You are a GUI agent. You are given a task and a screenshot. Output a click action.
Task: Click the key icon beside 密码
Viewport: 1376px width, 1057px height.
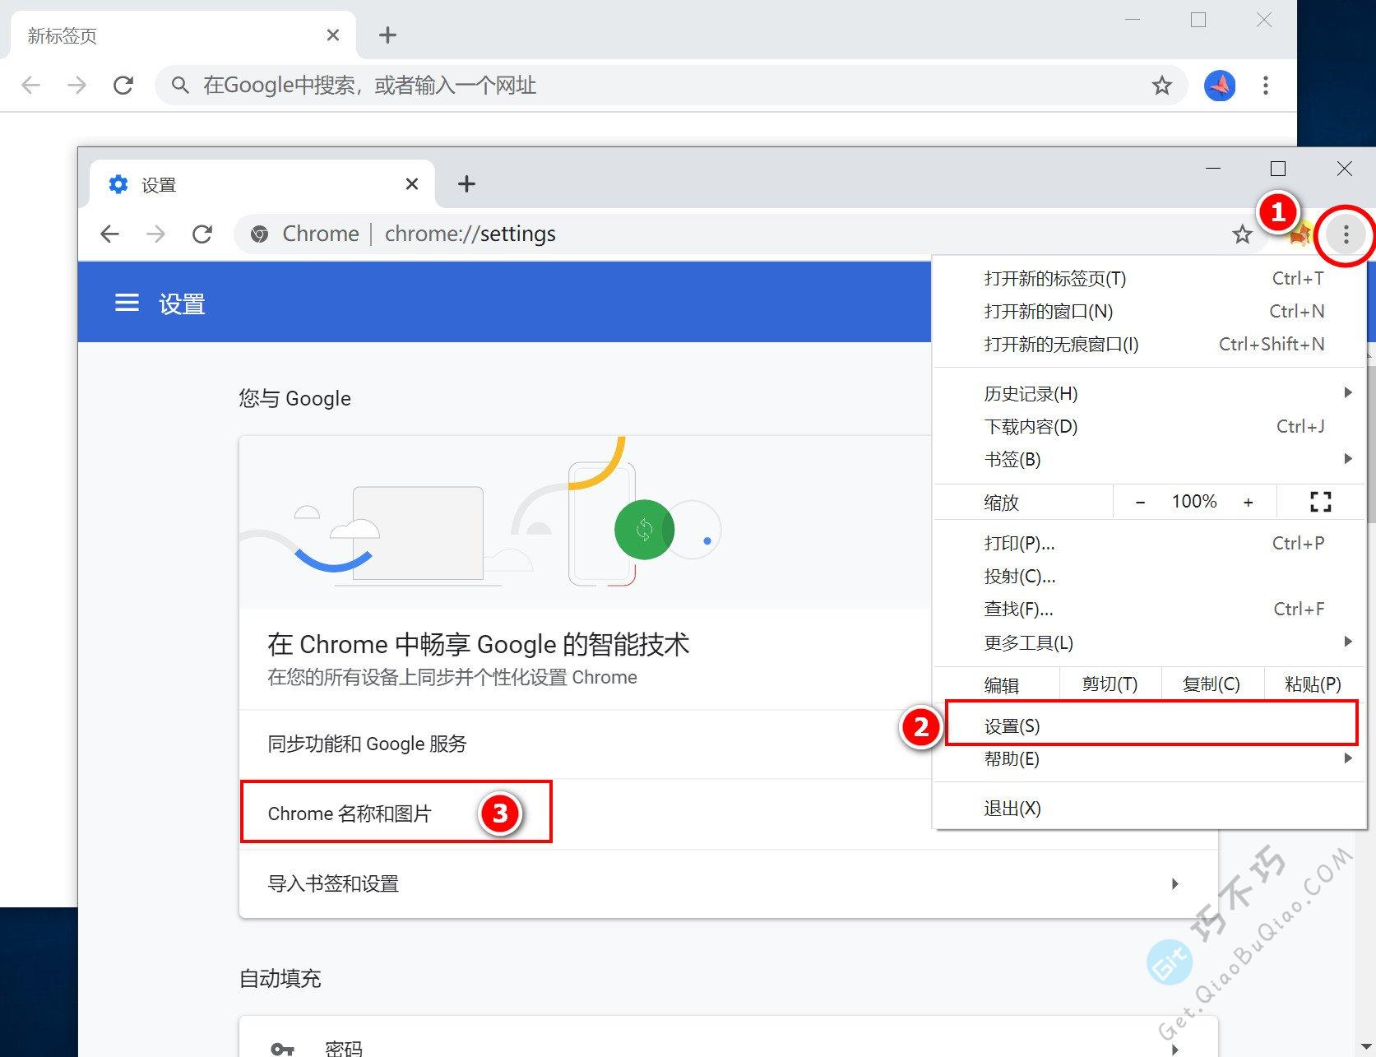point(282,1049)
